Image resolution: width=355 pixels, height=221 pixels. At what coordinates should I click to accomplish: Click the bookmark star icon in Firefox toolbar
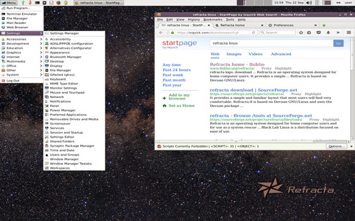[301, 33]
